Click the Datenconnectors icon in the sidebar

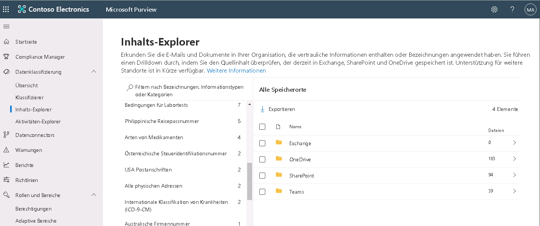(6, 135)
